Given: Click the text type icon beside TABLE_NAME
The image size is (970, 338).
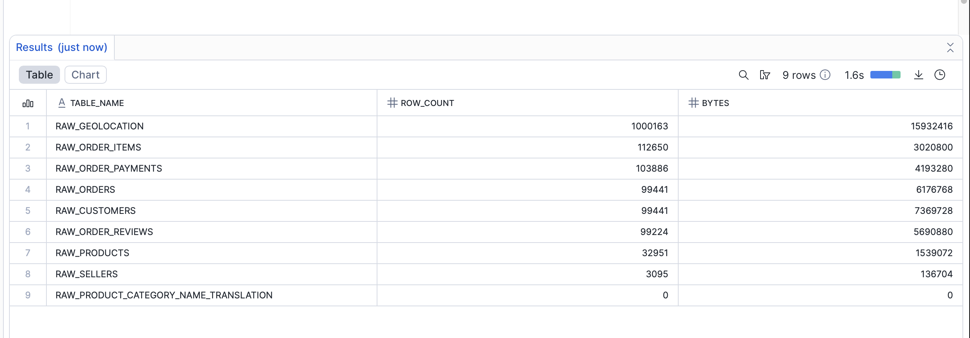Looking at the screenshot, I should point(62,103).
